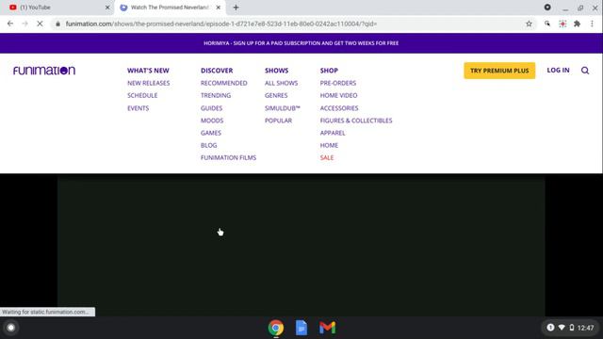View site info lock icon

(57, 24)
